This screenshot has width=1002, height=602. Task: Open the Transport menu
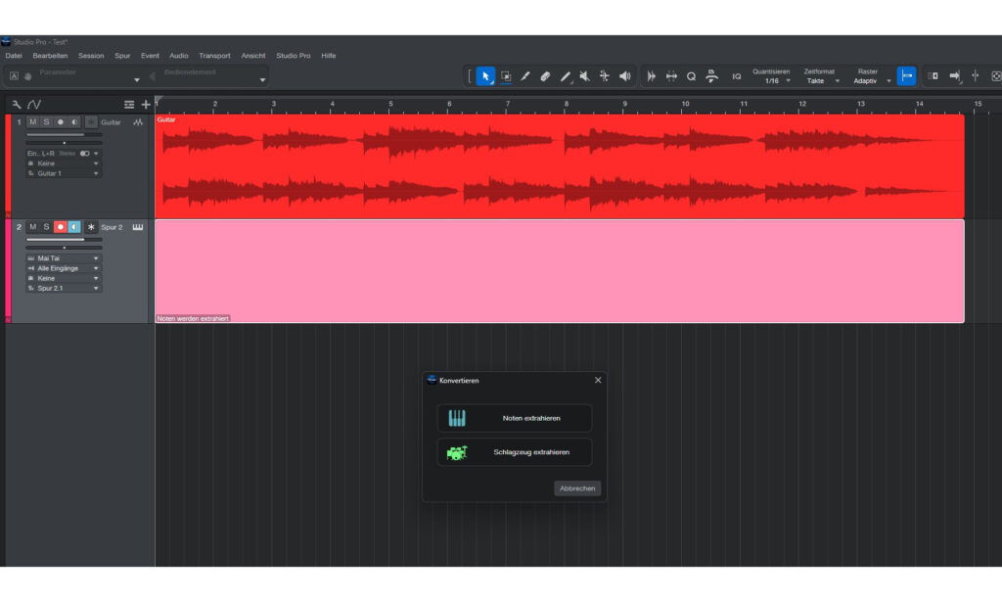coord(214,56)
